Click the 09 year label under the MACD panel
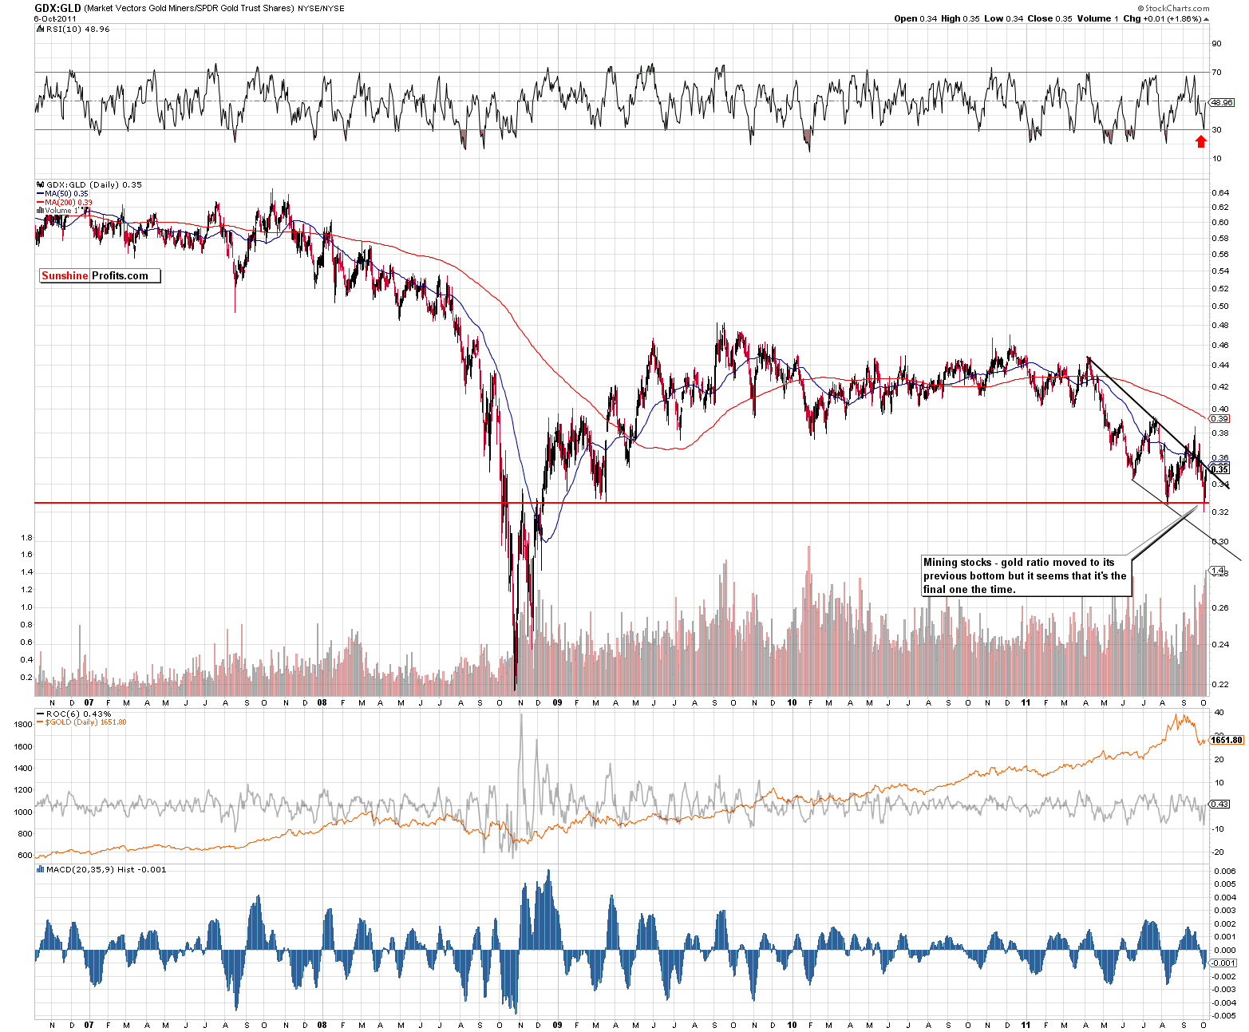Image resolution: width=1249 pixels, height=1032 pixels. pos(557,1025)
